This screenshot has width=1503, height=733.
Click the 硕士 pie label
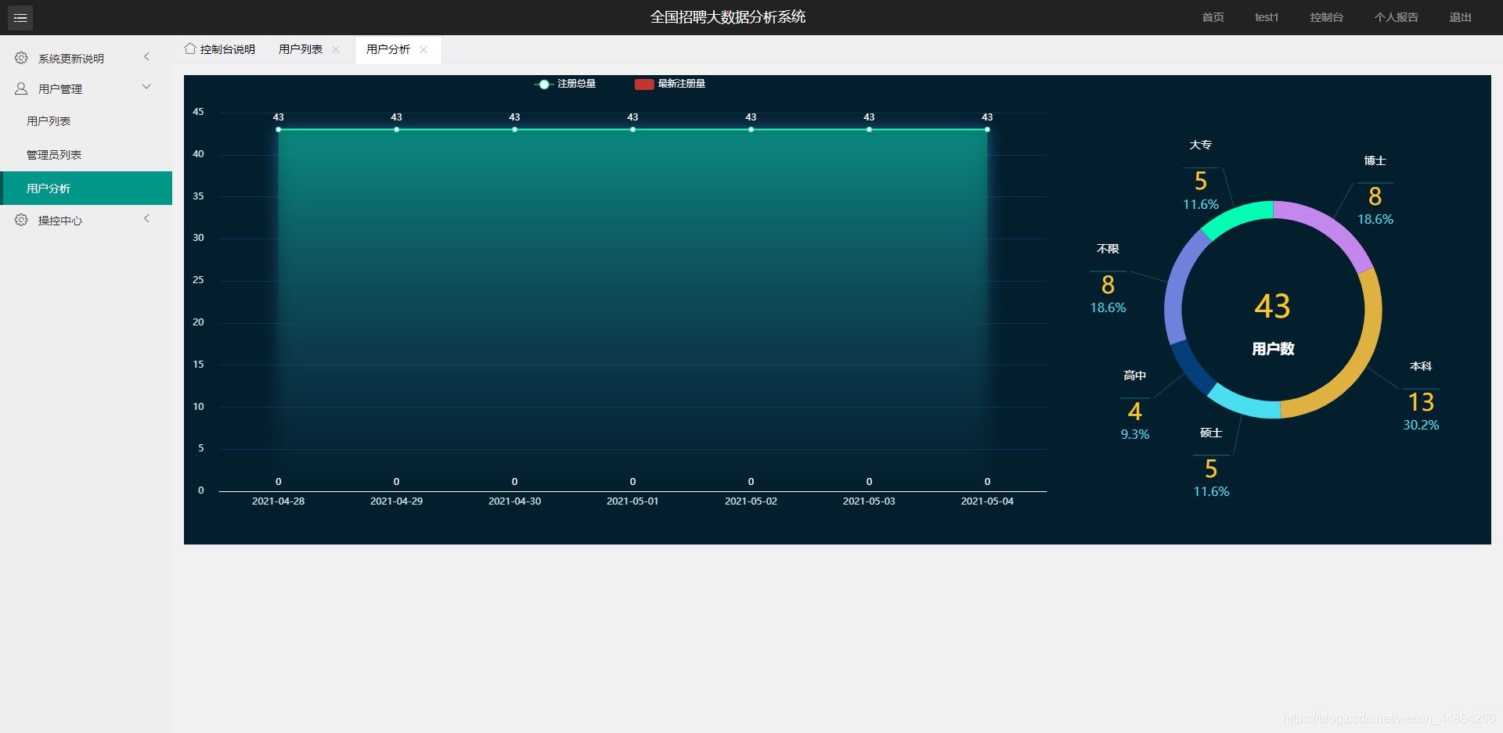tap(1211, 433)
